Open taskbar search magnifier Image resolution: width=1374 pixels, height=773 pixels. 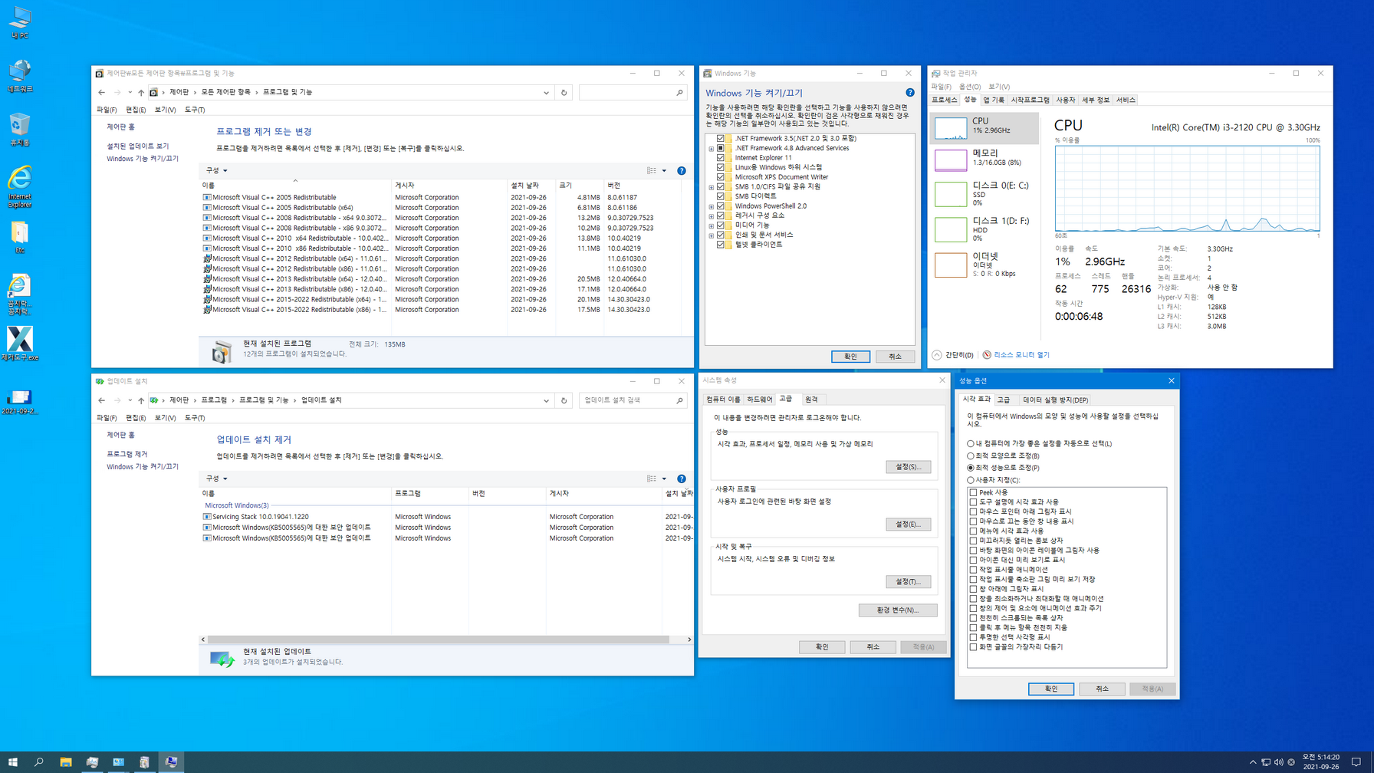pos(38,761)
